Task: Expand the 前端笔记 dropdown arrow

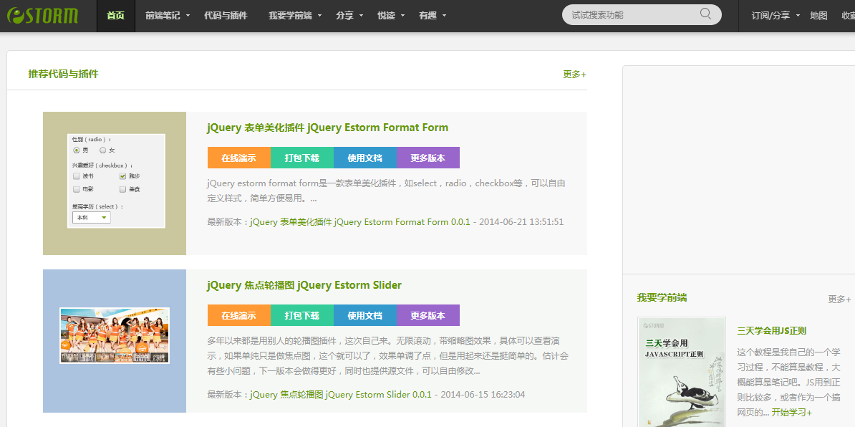Action: click(x=188, y=16)
